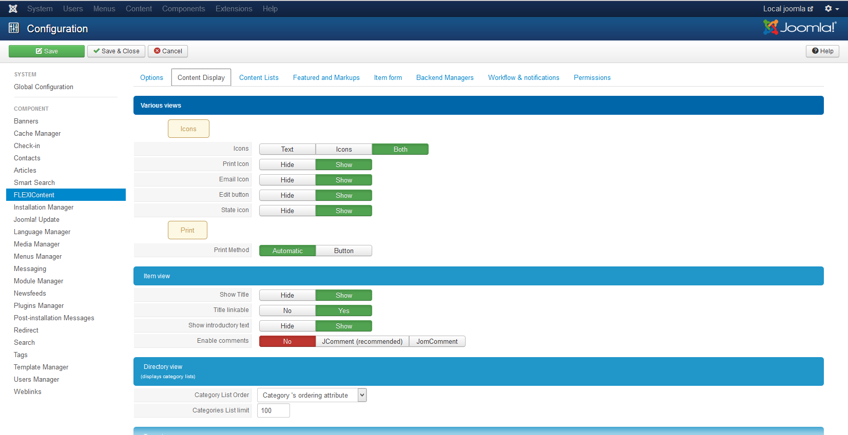
Task: Set Print Method to Button
Action: tap(343, 251)
